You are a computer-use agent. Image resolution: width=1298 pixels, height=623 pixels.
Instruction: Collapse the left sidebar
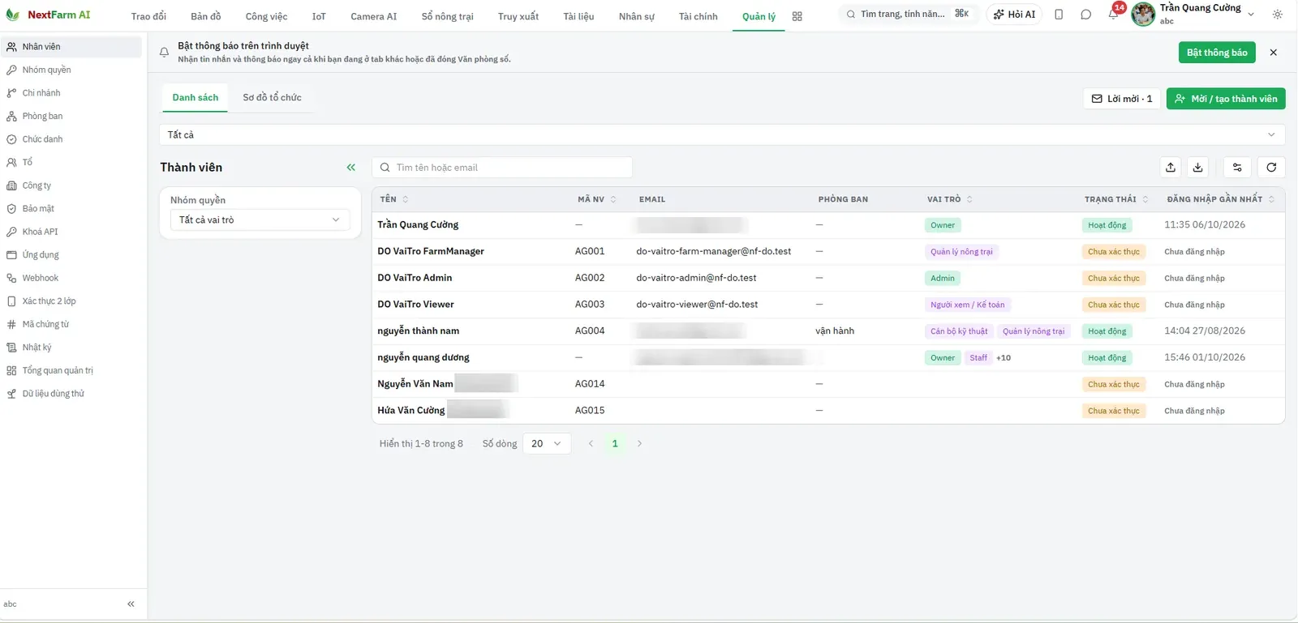coord(131,604)
